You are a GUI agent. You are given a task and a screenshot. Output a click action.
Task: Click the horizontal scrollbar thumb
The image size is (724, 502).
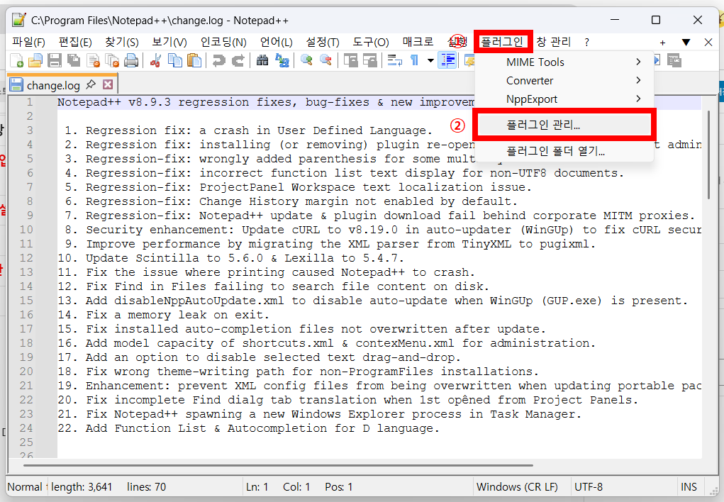279,465
